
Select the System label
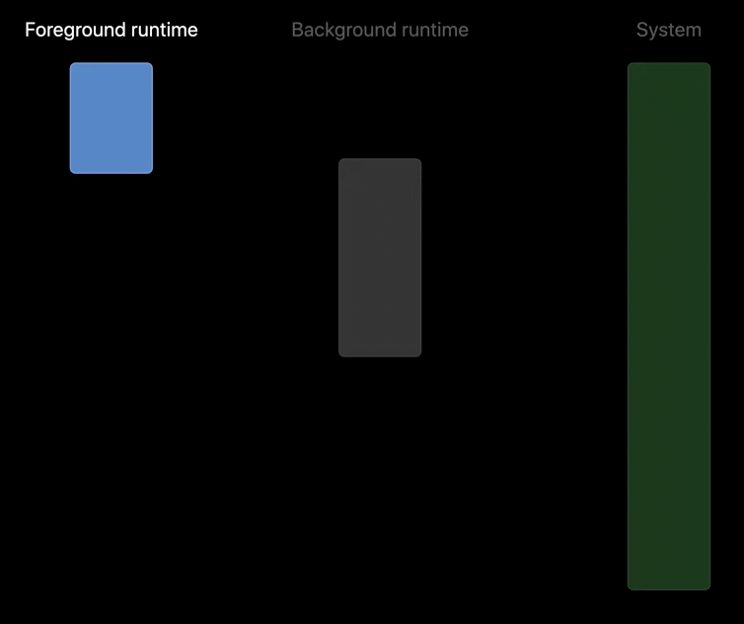tap(669, 30)
